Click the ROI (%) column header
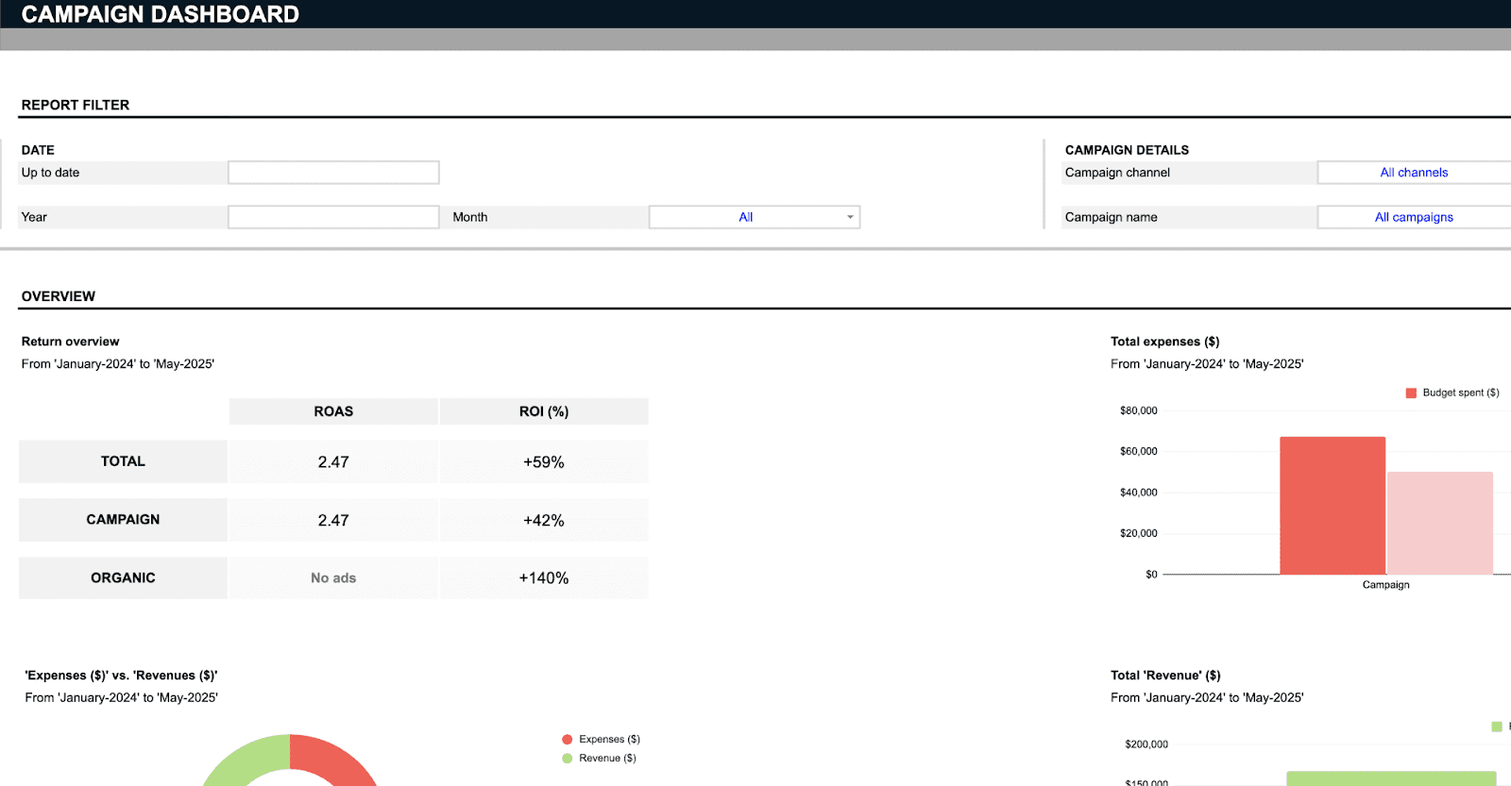The image size is (1511, 786). tap(544, 411)
